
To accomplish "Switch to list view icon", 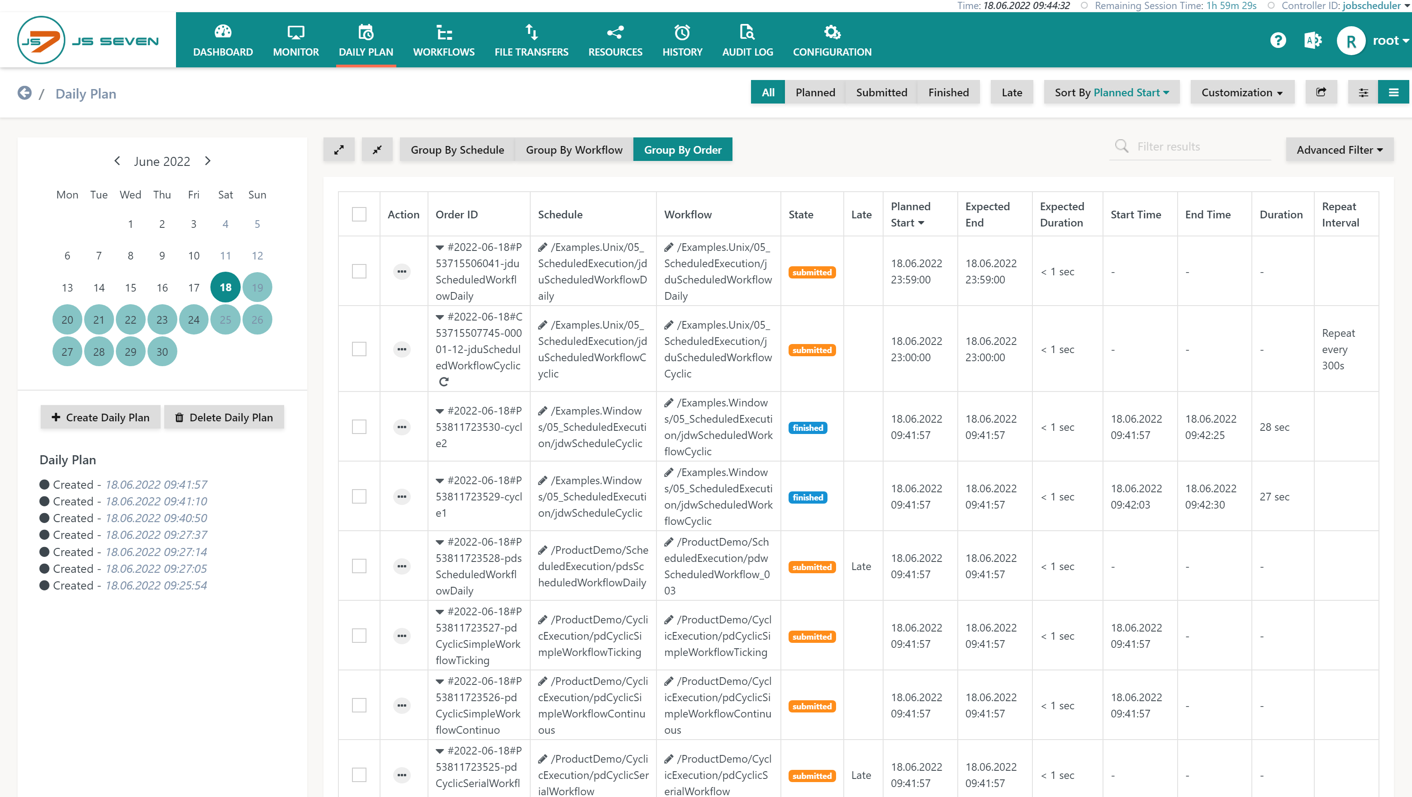I will point(1393,92).
